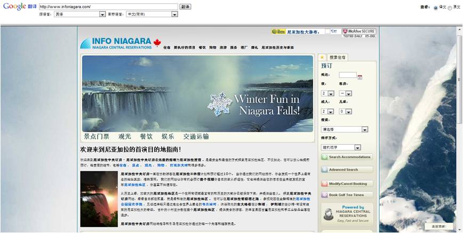Open the 餐饮 tab below the banner
This screenshot has height=233, width=463.
(x=146, y=136)
